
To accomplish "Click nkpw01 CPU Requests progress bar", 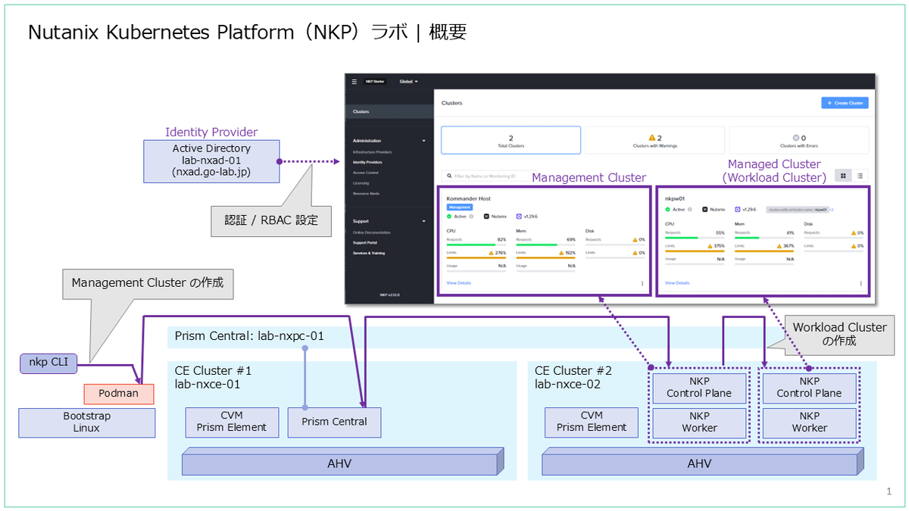I will click(695, 238).
